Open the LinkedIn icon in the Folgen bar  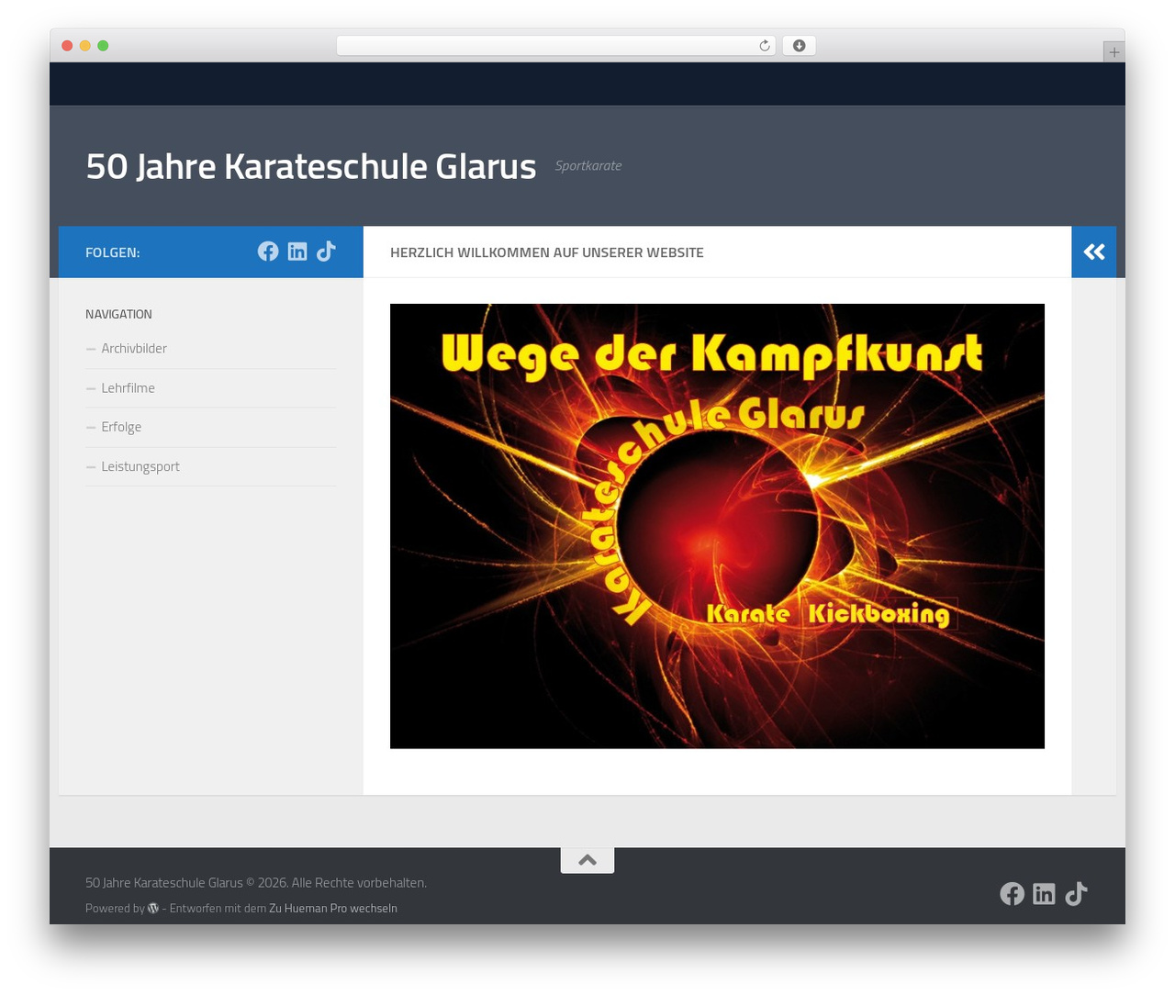(x=297, y=252)
